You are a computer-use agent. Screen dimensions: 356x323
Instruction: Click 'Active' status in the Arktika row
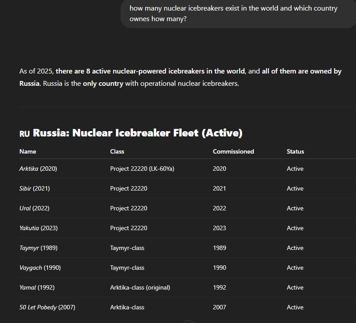coord(295,169)
